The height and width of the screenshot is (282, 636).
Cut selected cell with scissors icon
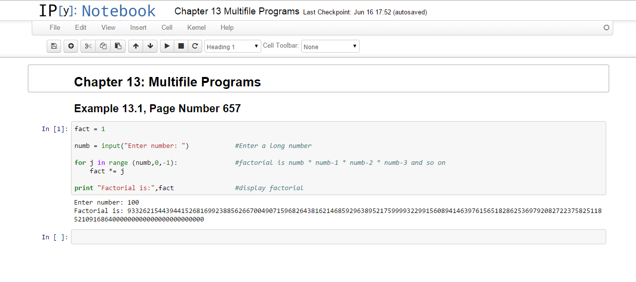[x=88, y=46]
